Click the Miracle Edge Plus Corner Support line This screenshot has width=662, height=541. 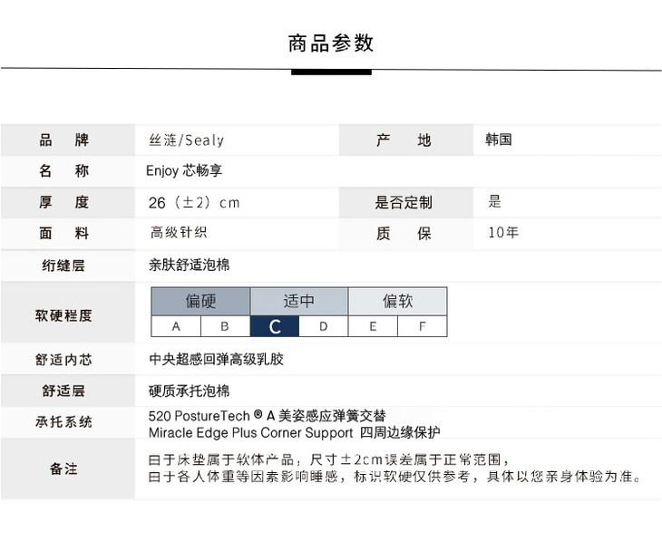pos(293,432)
